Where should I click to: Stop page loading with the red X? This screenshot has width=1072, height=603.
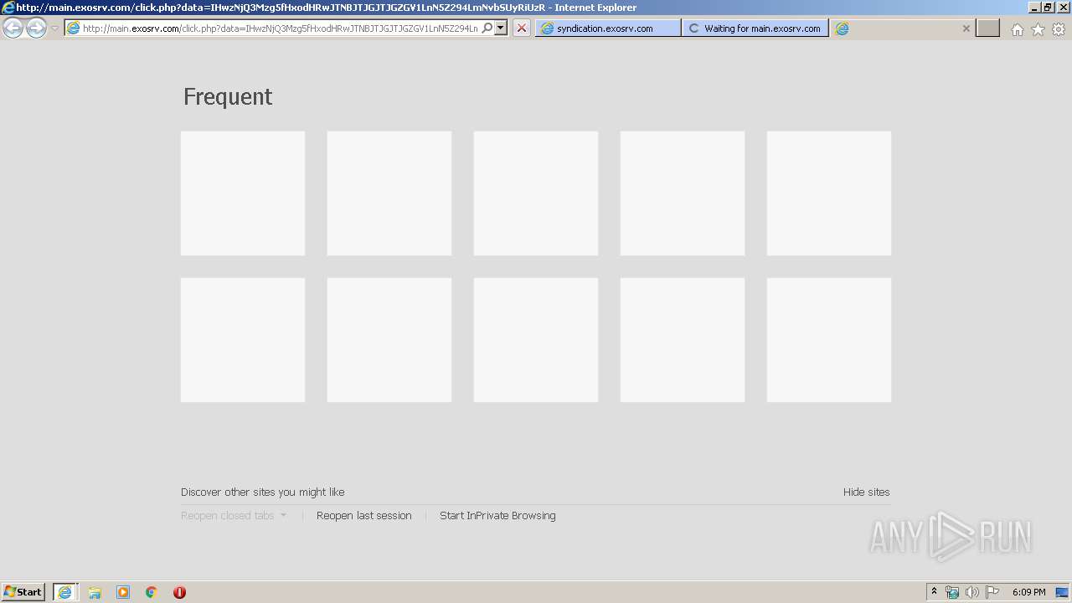click(522, 28)
